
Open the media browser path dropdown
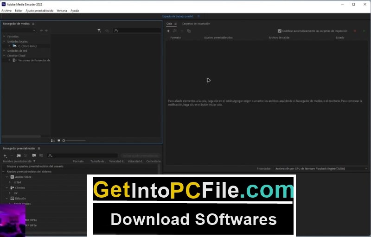(x=19, y=31)
